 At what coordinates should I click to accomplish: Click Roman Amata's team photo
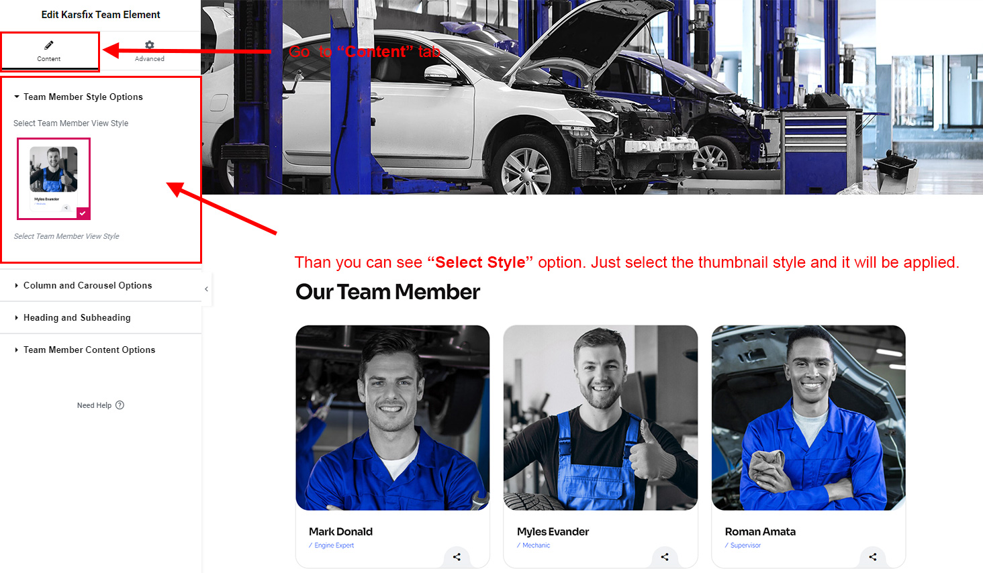(x=808, y=417)
